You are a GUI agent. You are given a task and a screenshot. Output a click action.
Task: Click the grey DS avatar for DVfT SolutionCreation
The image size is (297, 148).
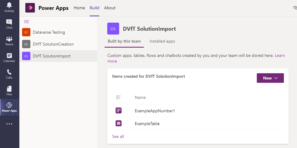pyautogui.click(x=26, y=44)
